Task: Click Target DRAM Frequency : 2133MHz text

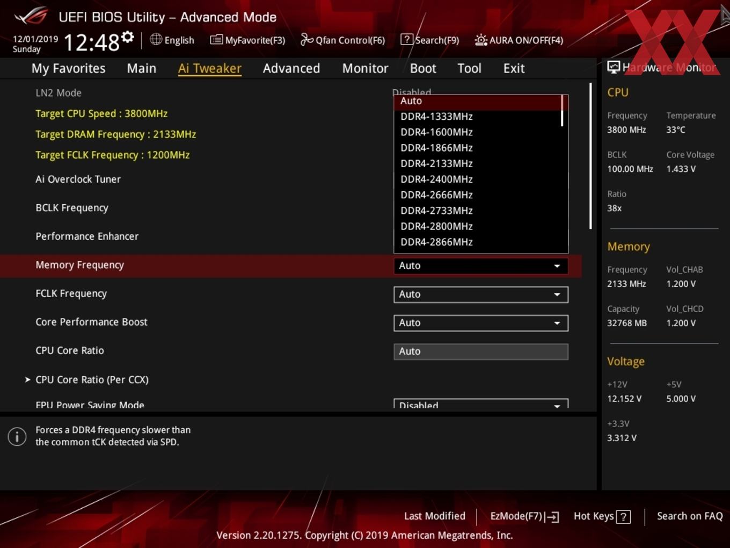Action: point(115,134)
